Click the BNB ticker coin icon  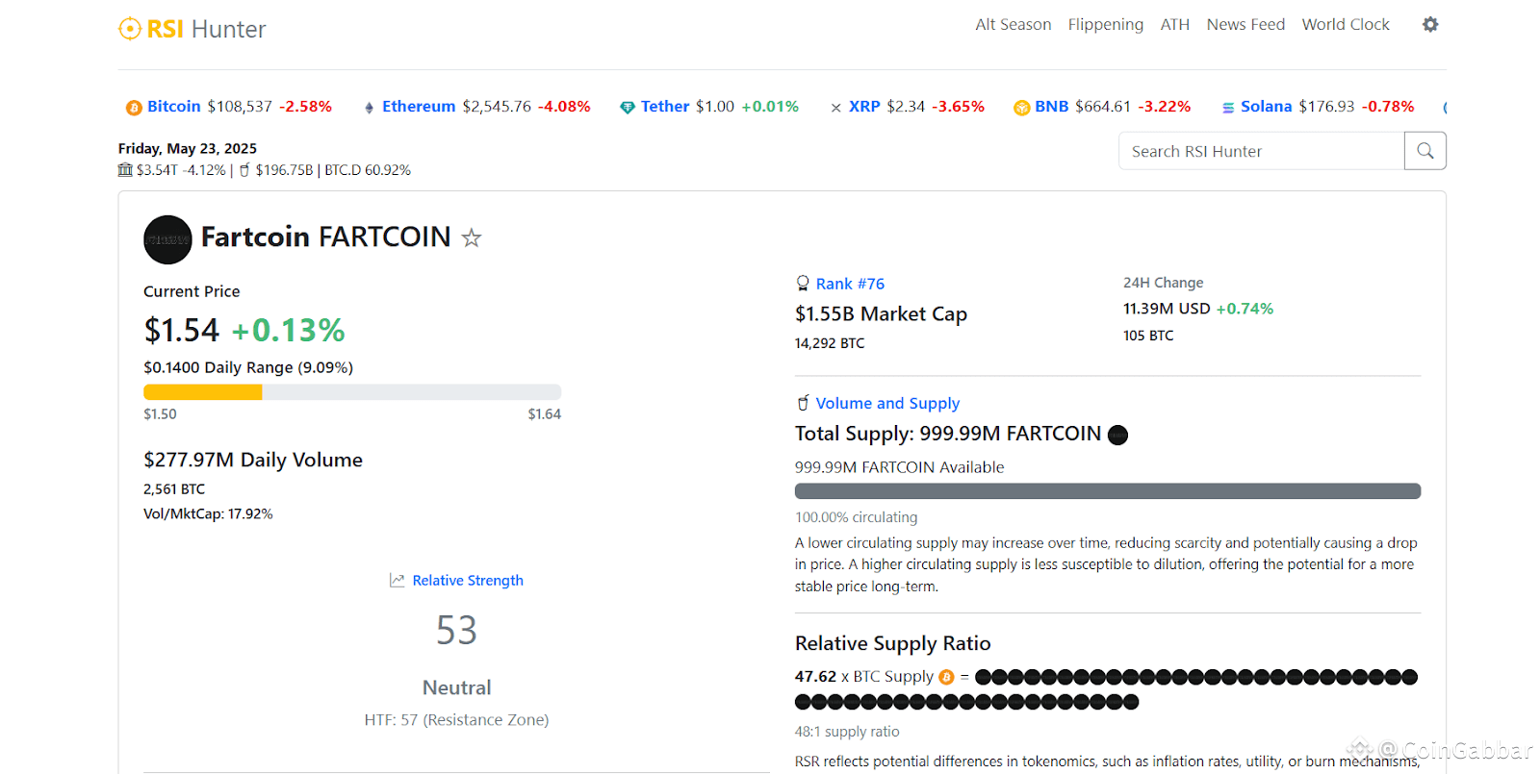click(1021, 108)
